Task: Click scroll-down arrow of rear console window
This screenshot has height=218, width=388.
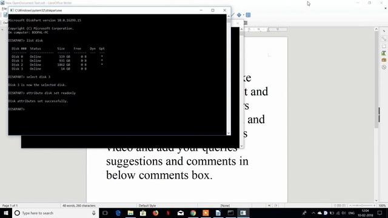Action: 241,146
